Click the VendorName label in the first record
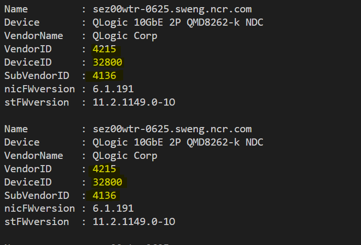The image size is (361, 245). click(34, 36)
